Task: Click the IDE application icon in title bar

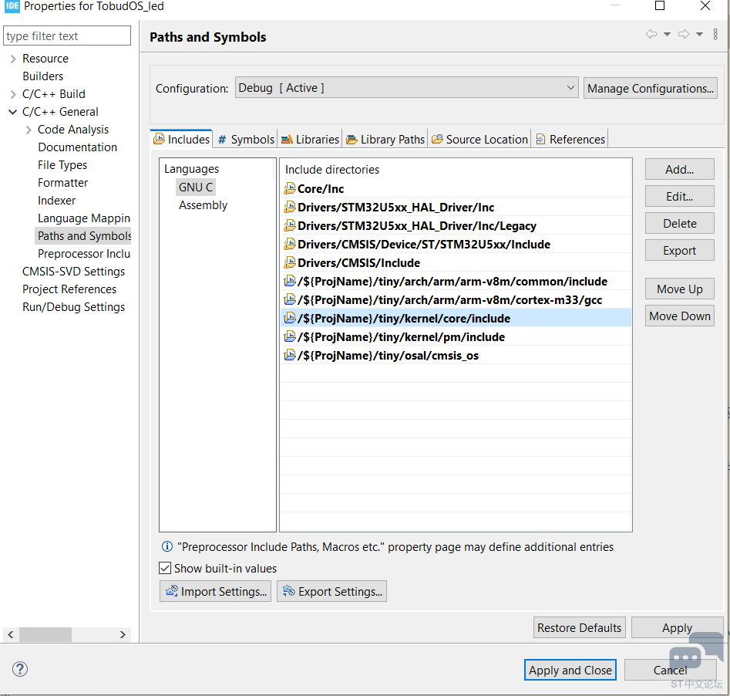Action: pos(12,6)
